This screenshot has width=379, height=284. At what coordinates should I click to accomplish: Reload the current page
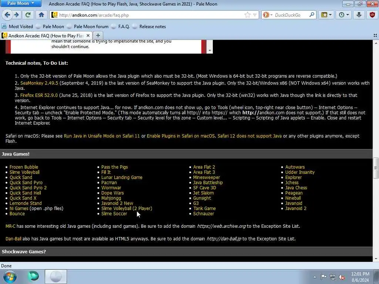point(28,15)
